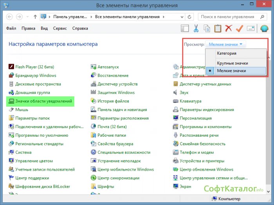Click the Copy documents icon in toolbar
The width and height of the screenshot is (274, 205).
(x=207, y=29)
